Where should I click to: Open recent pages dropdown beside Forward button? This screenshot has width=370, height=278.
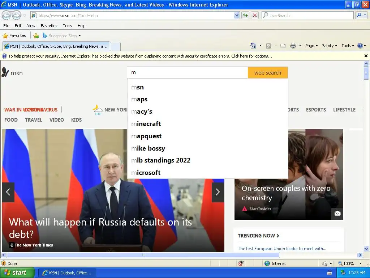coord(25,16)
